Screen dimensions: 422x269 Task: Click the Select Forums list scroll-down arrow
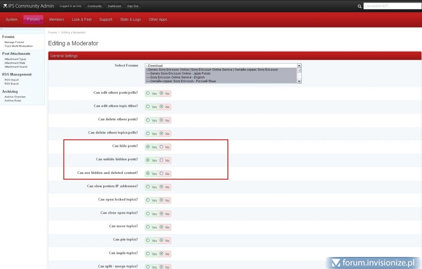[299, 81]
